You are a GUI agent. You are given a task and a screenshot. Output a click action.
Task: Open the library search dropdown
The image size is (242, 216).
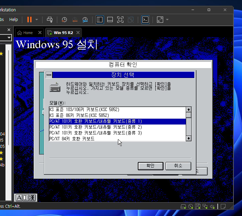pos(9,37)
